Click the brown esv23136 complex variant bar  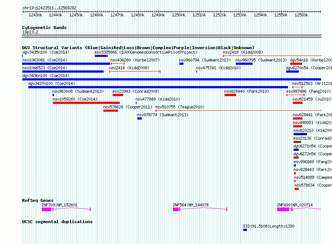pos(297,142)
